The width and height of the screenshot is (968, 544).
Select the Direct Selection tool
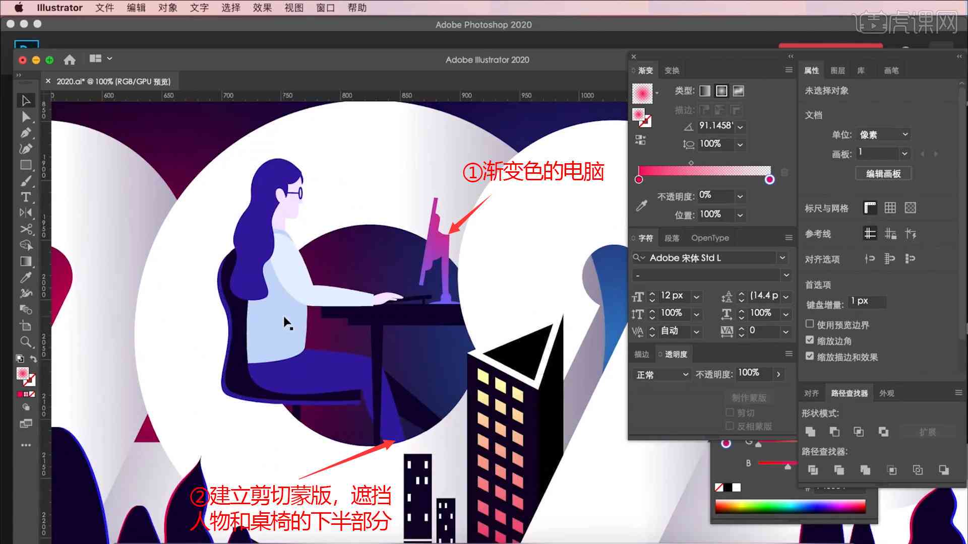[x=26, y=117]
